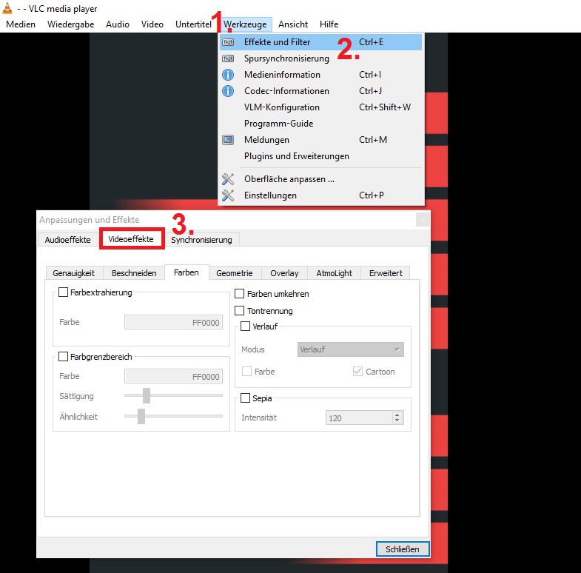
Task: Click the VLC cone icon in title bar
Action: click(7, 9)
